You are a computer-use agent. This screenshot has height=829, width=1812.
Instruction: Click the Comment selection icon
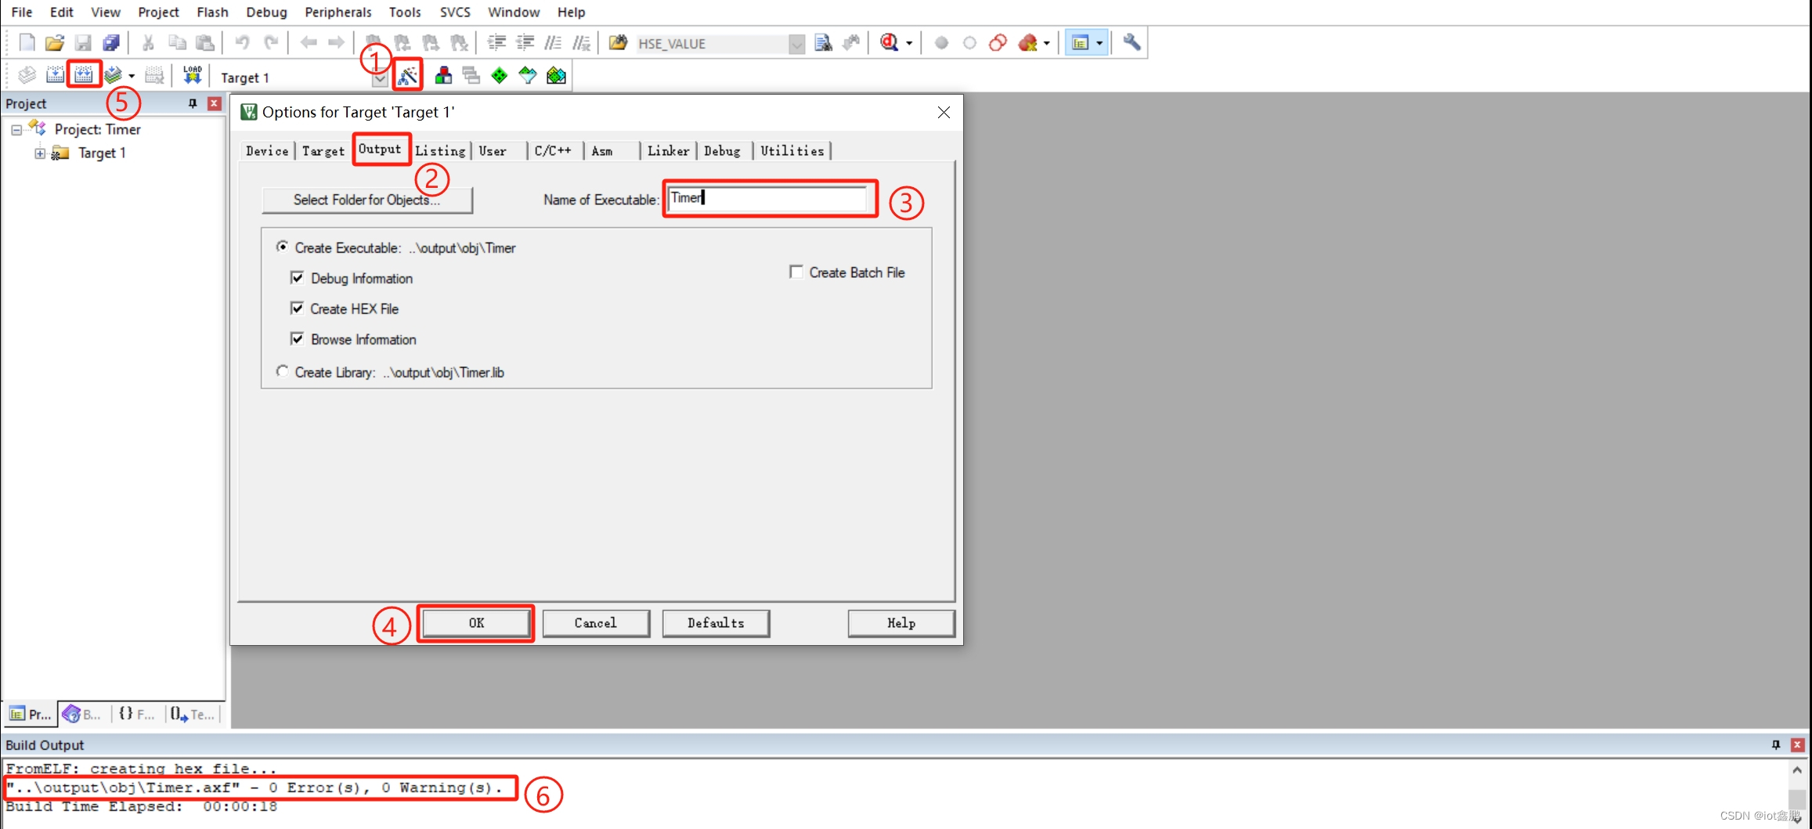[x=554, y=43]
